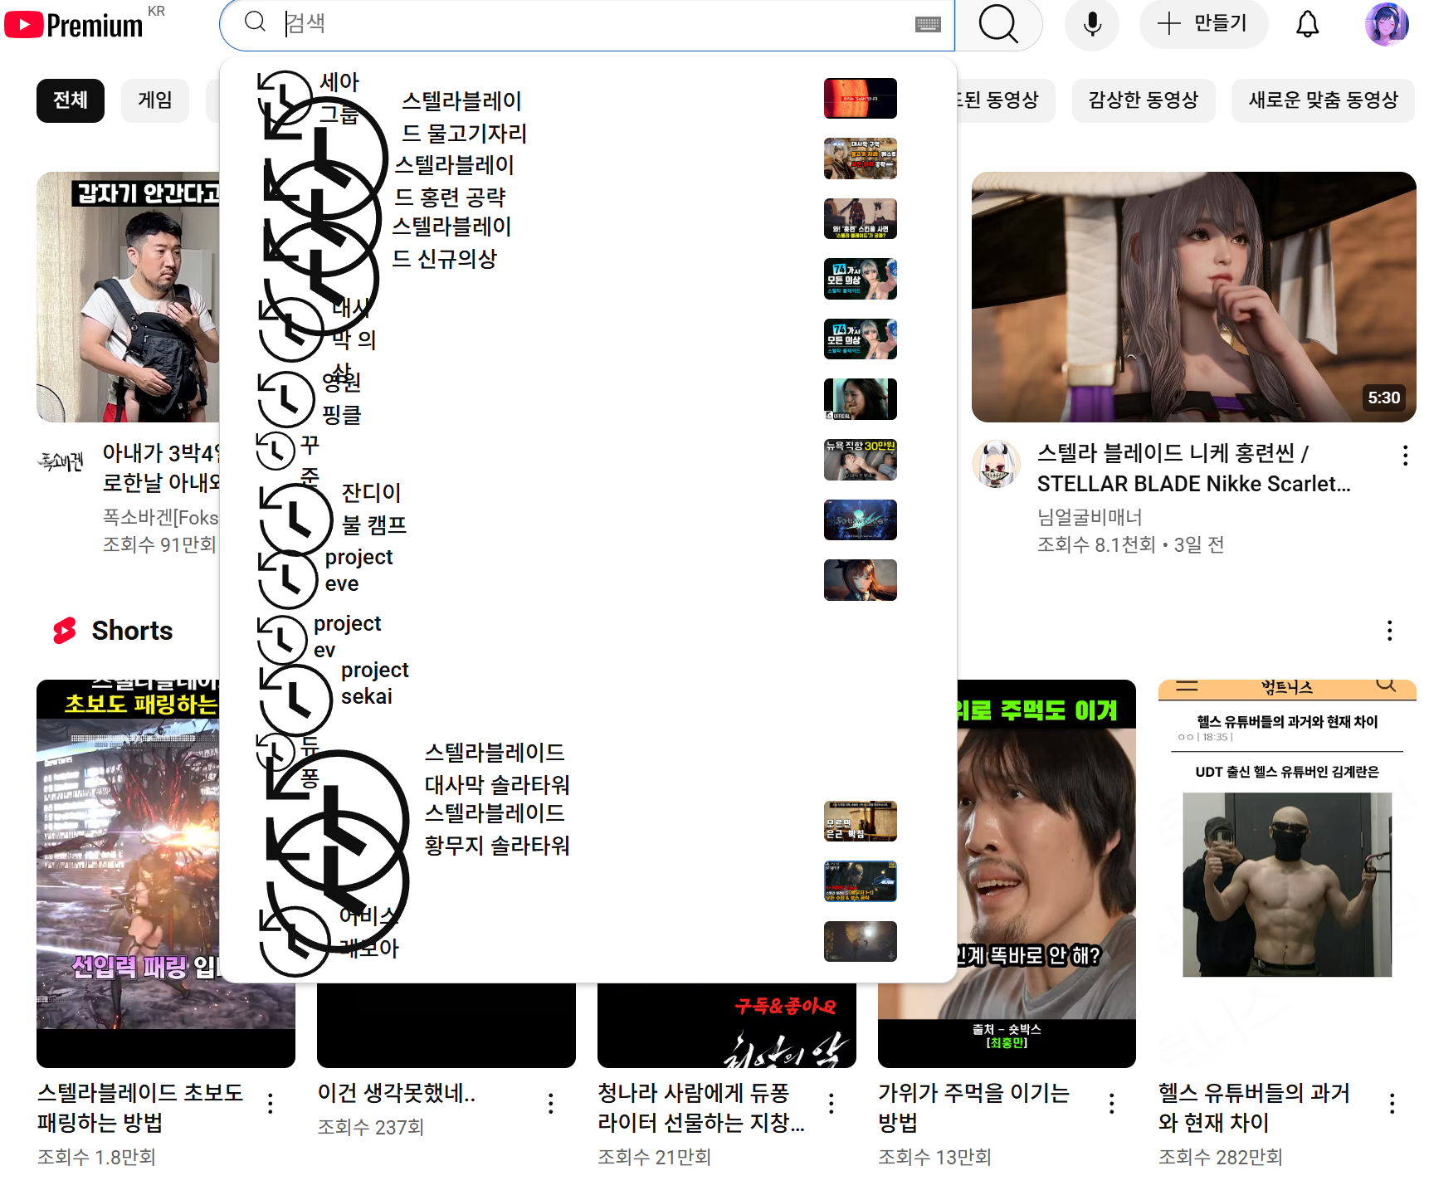
Task: Open the 만들기 create button
Action: click(x=1203, y=23)
